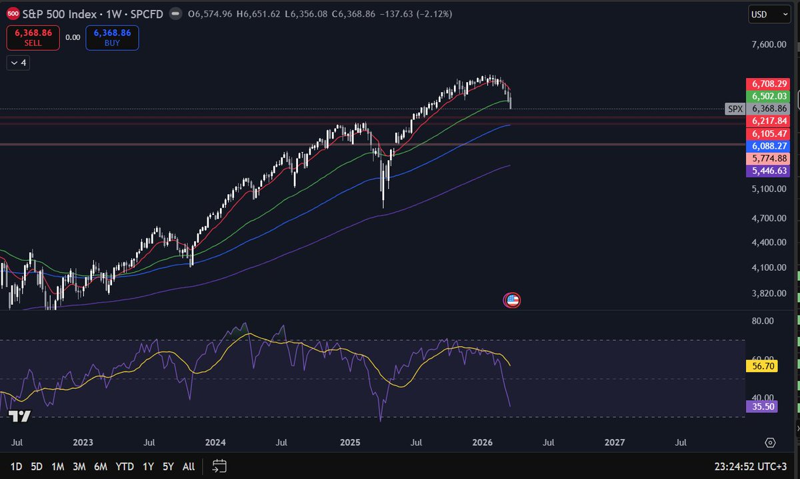The width and height of the screenshot is (800, 479).
Task: Select the YTD time range
Action: (125, 466)
